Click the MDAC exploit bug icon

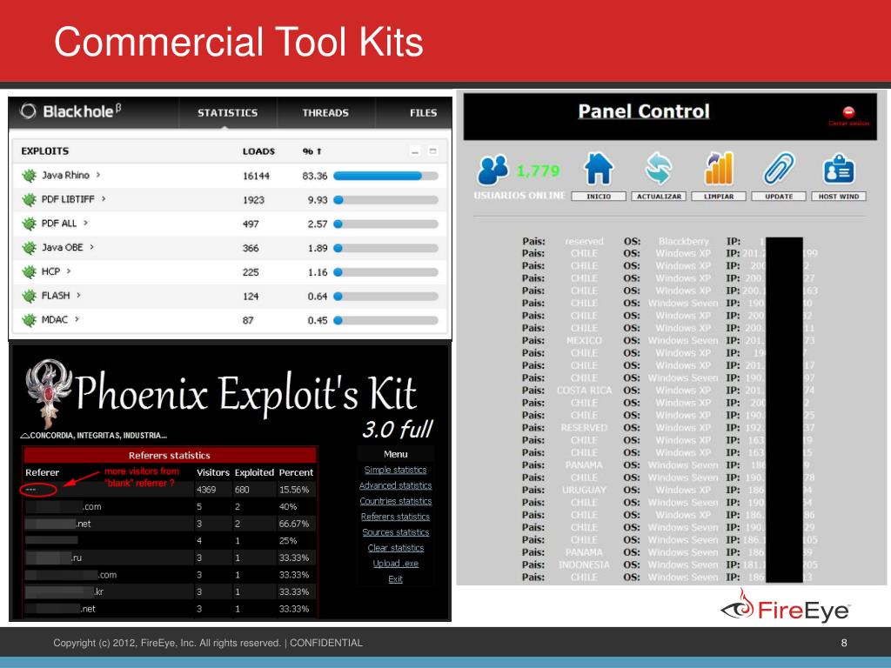(x=29, y=320)
